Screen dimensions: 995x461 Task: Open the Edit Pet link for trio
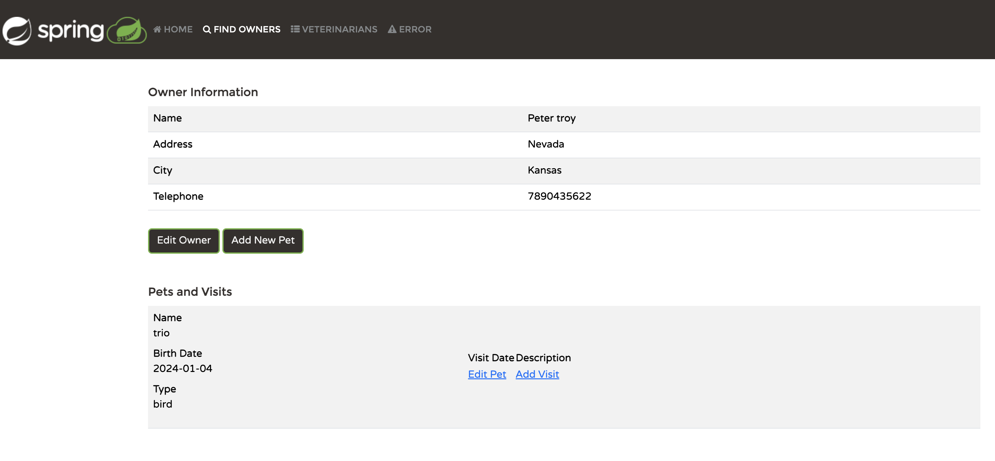click(x=487, y=374)
